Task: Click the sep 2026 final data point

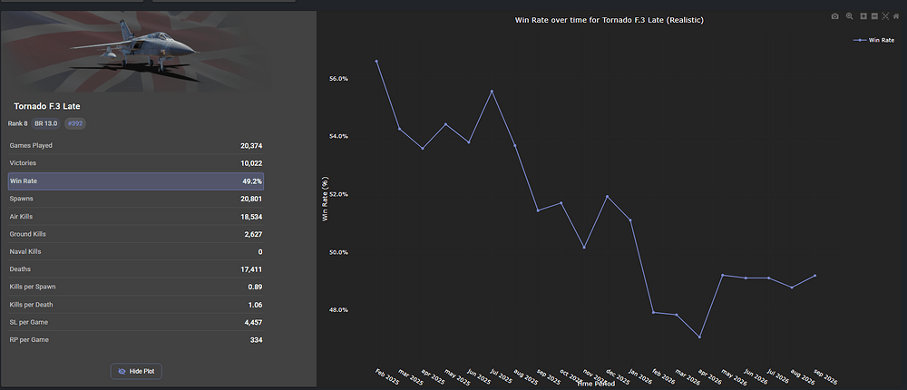Action: pos(815,276)
